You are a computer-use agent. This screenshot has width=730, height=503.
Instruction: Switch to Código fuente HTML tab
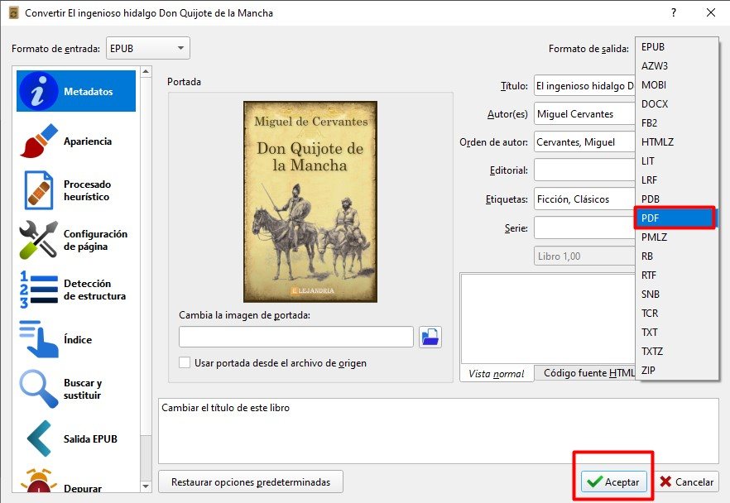tap(584, 373)
